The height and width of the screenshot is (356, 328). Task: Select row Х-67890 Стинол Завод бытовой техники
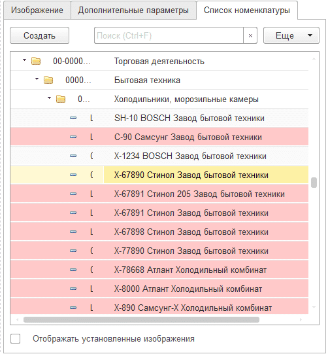[159, 175]
